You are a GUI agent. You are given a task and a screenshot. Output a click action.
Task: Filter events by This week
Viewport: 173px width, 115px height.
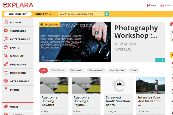pyautogui.click(x=76, y=70)
